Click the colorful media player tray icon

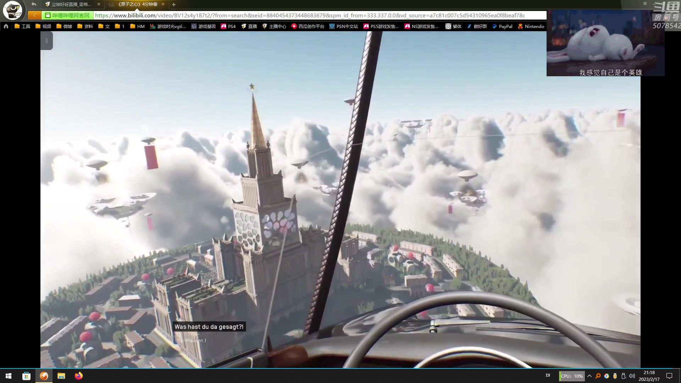tap(607, 376)
